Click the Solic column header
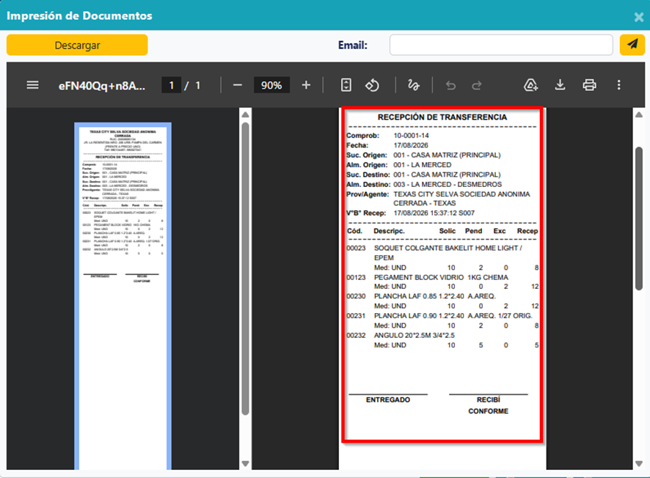 coord(448,231)
